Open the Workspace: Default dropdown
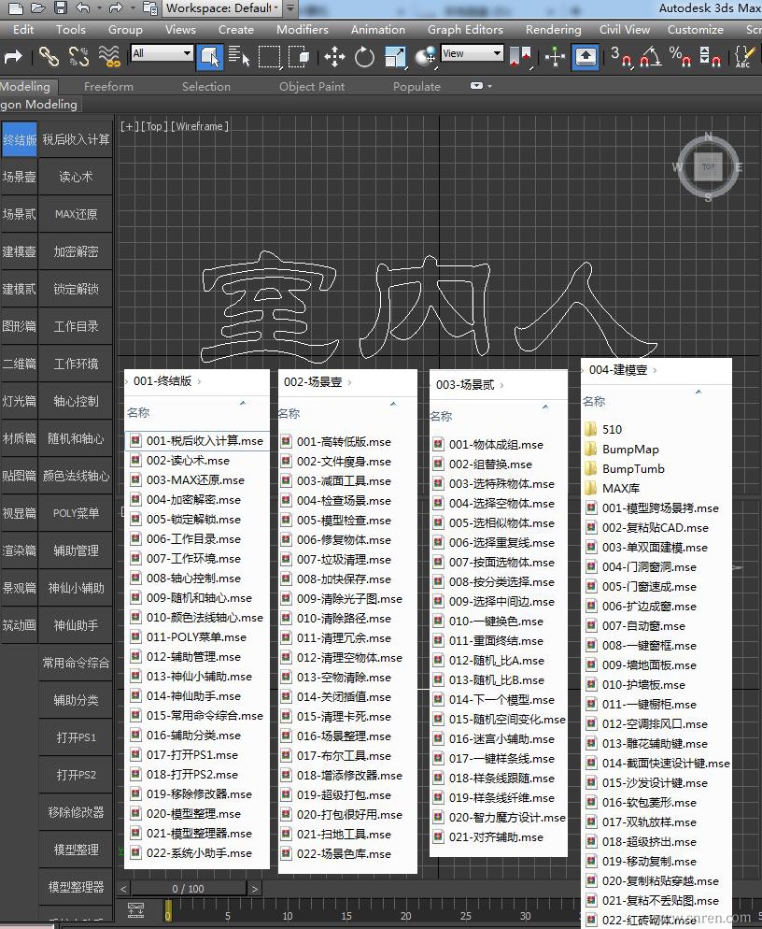 pos(222,7)
